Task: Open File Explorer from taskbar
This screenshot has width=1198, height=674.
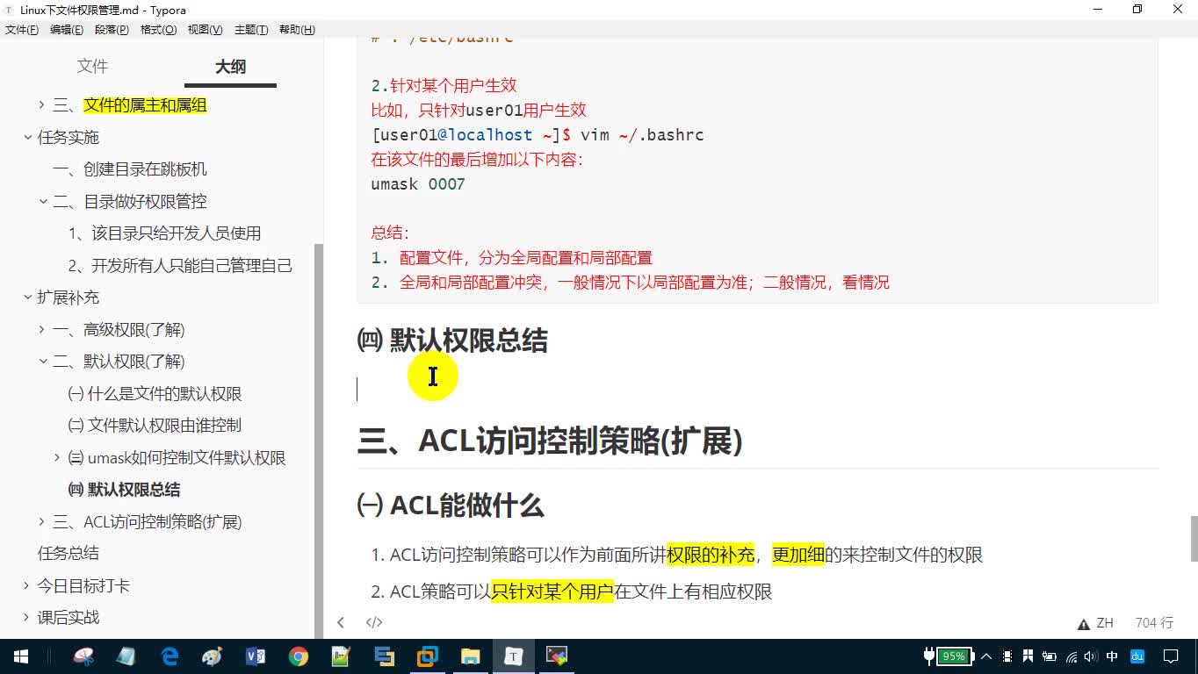Action: [471, 656]
